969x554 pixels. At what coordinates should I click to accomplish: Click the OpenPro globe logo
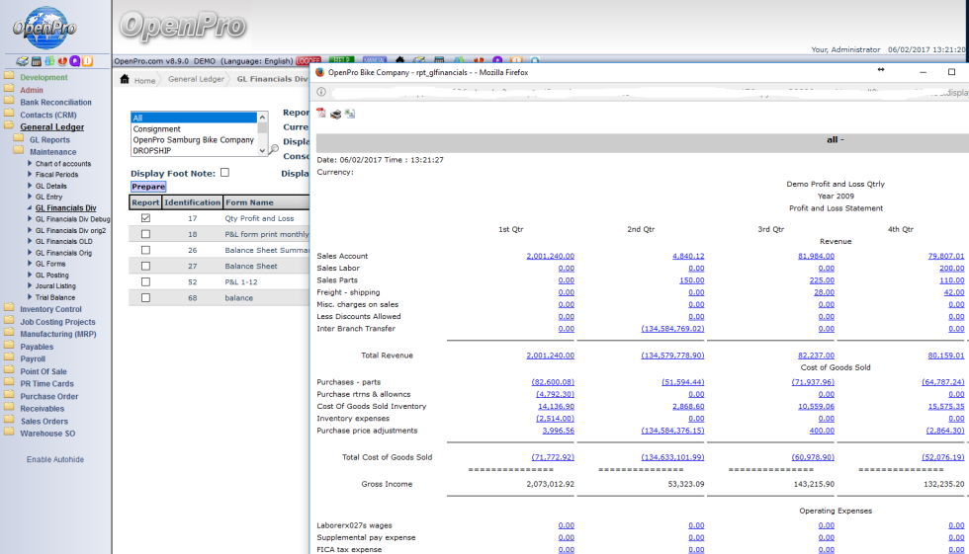tap(45, 28)
